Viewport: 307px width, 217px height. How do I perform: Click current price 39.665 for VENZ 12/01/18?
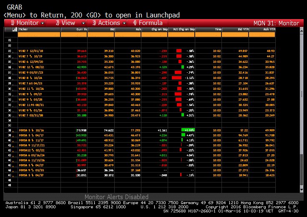point(82,51)
